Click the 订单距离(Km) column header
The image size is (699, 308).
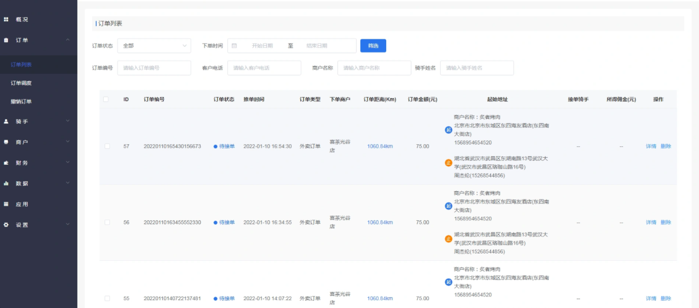point(380,100)
